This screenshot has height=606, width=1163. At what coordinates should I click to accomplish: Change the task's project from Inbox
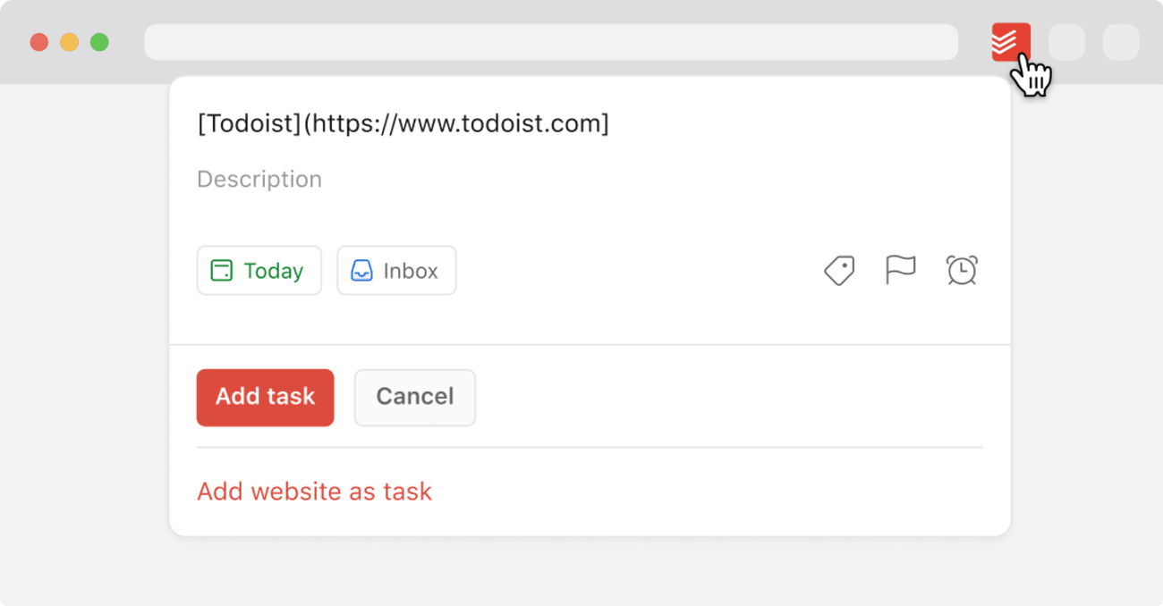pos(396,270)
